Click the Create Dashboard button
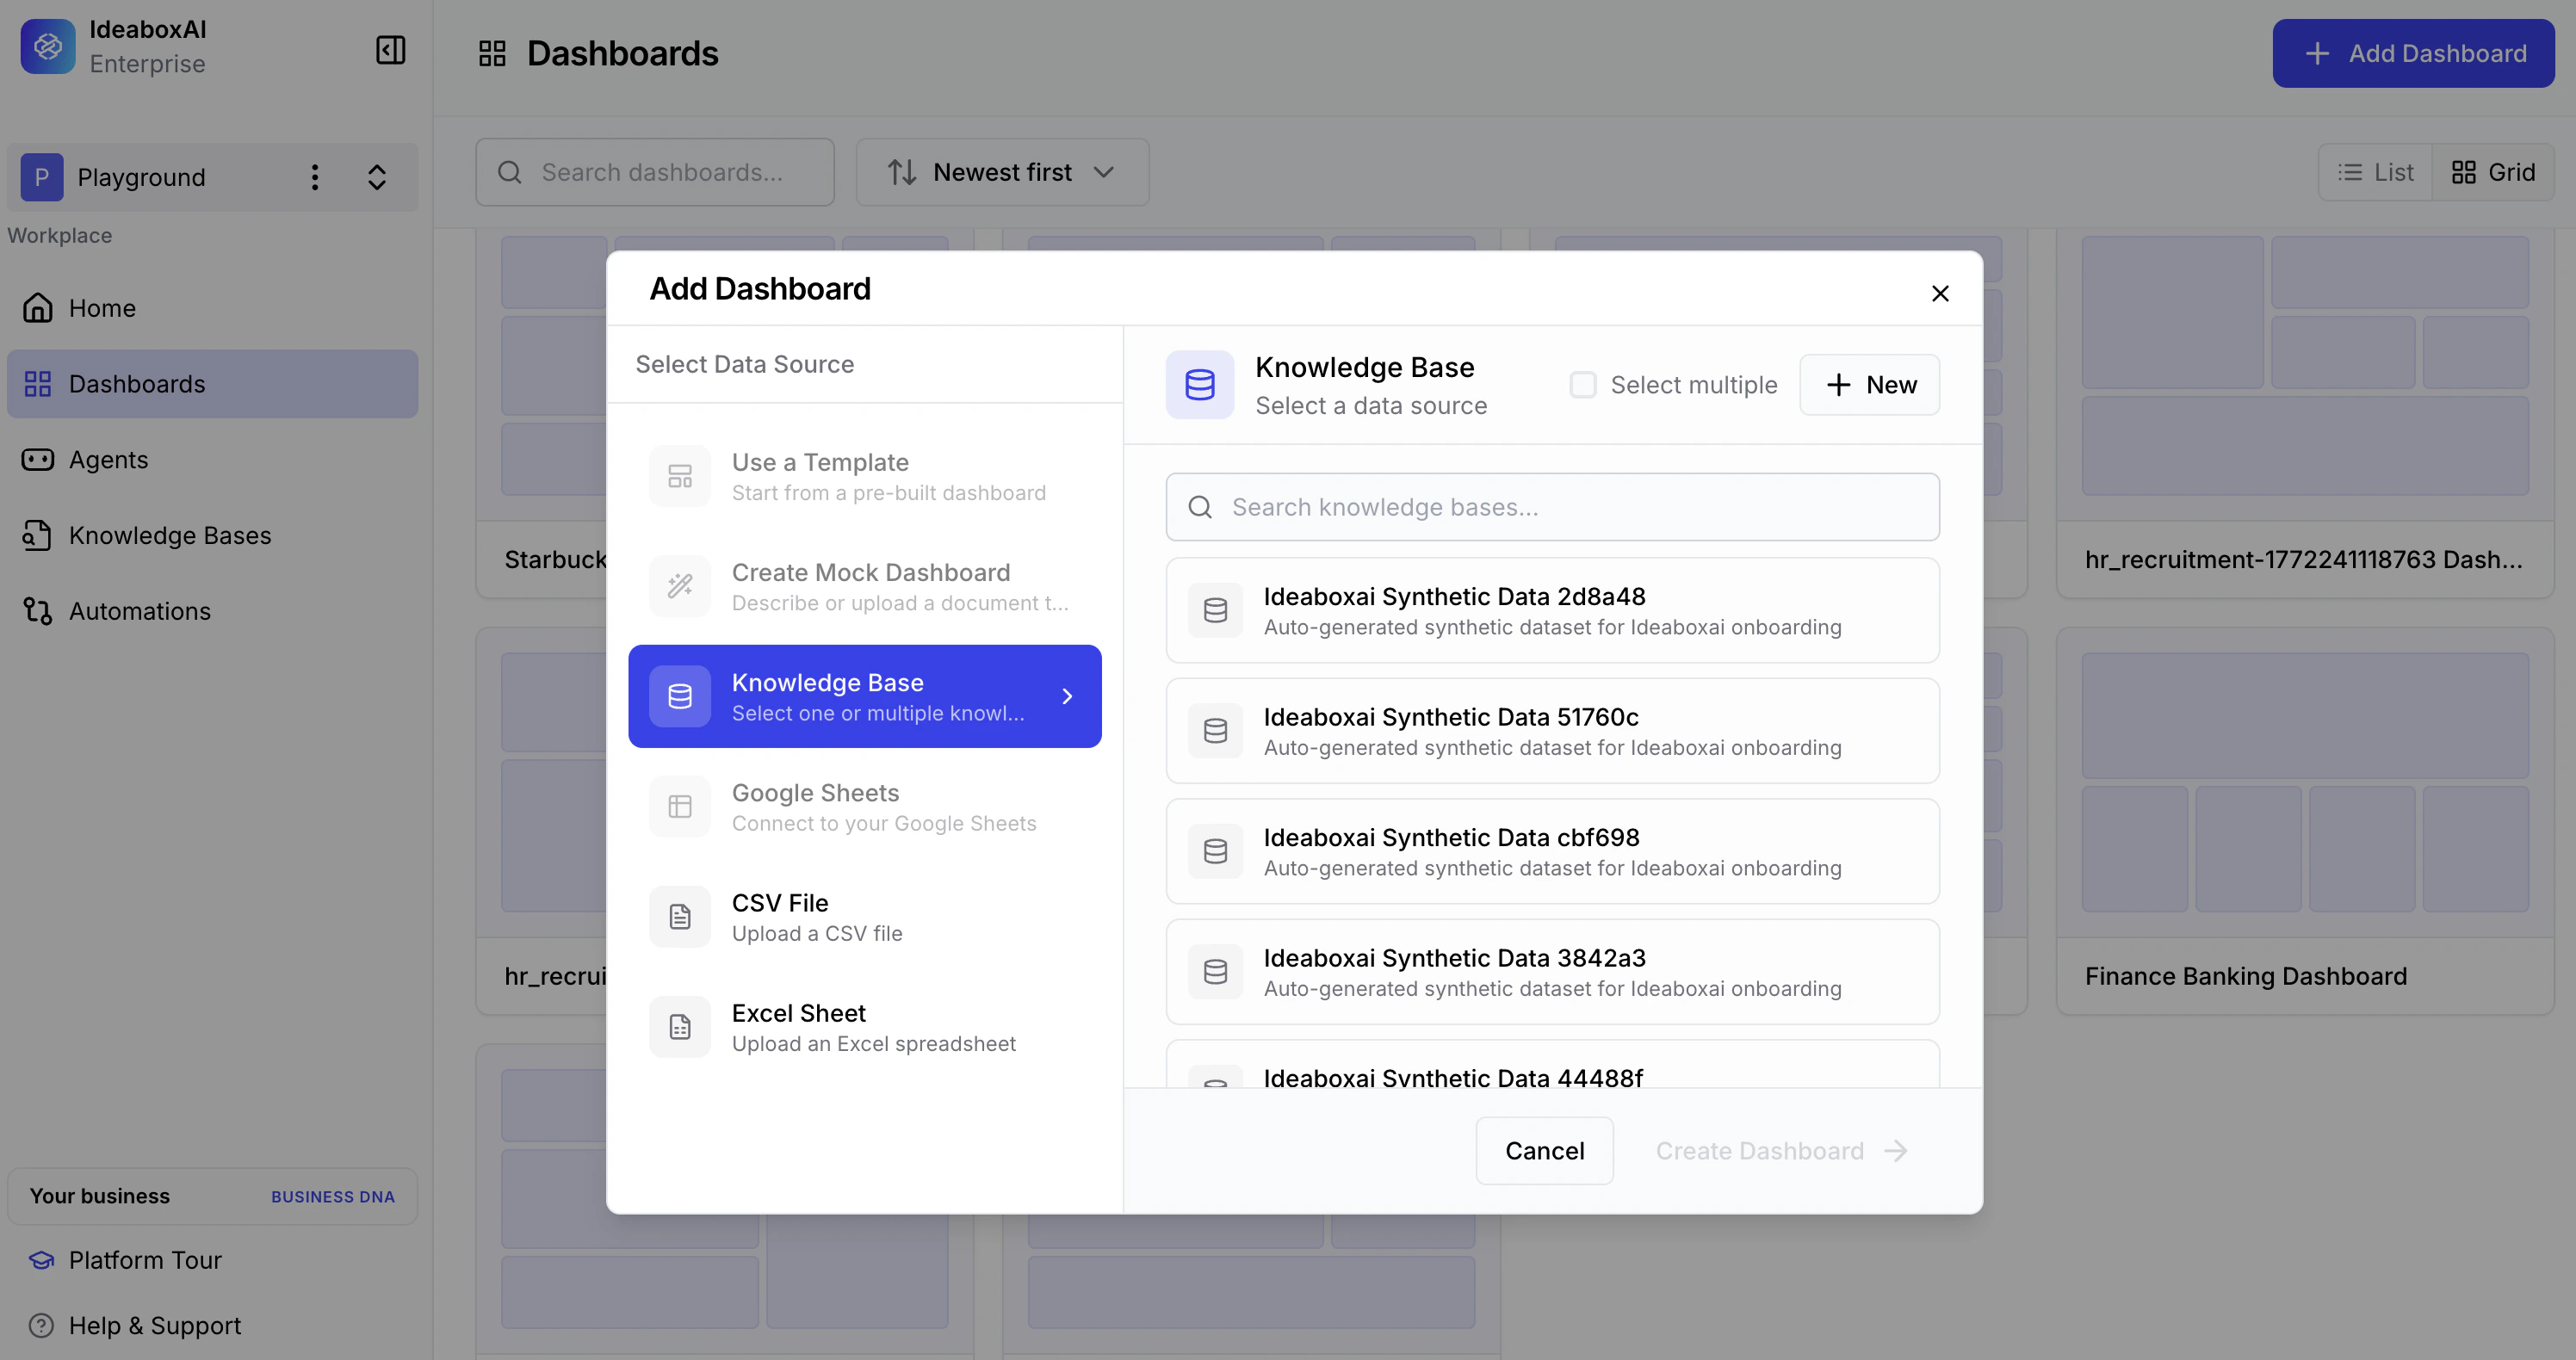This screenshot has width=2576, height=1360. pos(1781,1151)
